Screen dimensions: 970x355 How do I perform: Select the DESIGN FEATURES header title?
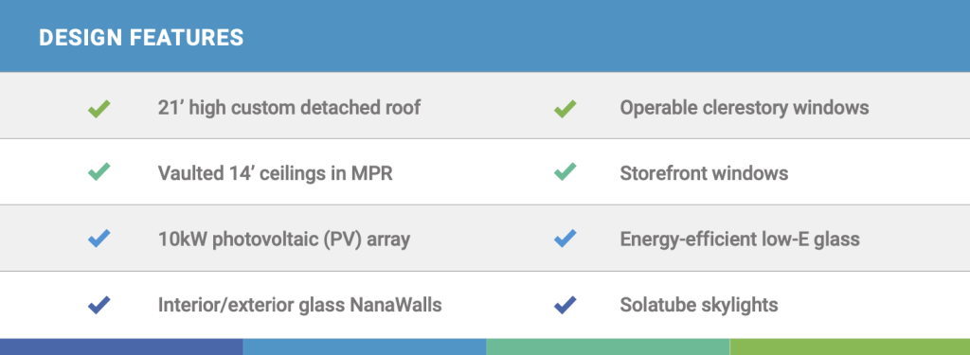pos(141,38)
